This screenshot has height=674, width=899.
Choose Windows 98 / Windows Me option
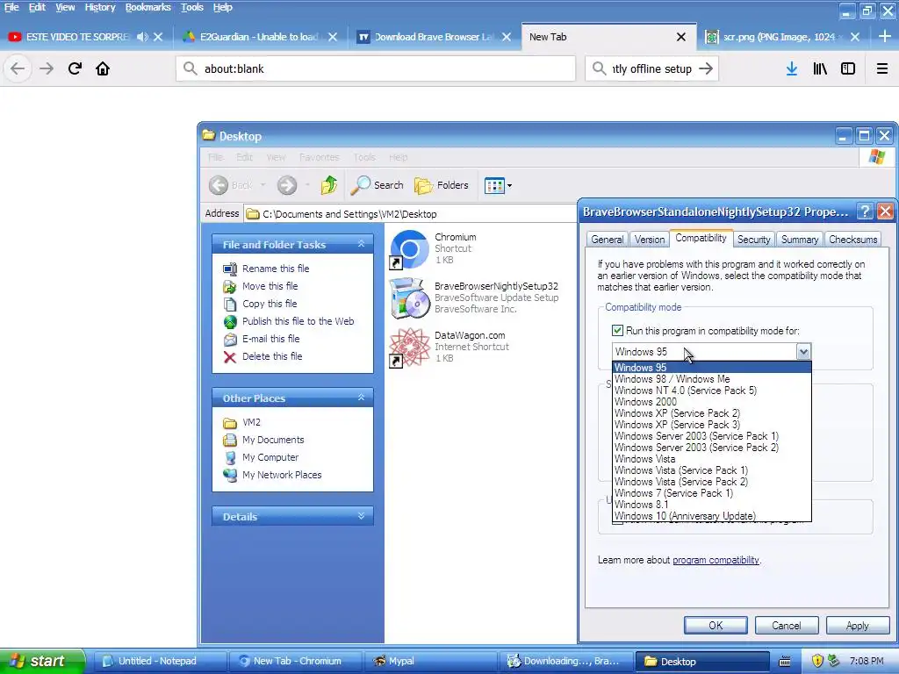click(711, 379)
